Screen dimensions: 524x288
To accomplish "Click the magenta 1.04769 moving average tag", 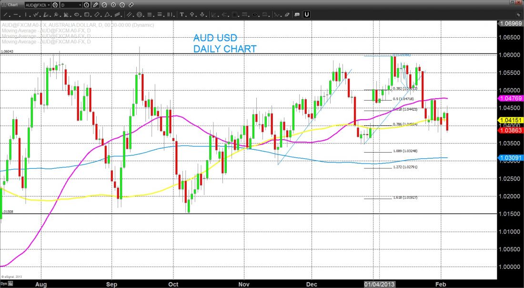I will 510,98.
